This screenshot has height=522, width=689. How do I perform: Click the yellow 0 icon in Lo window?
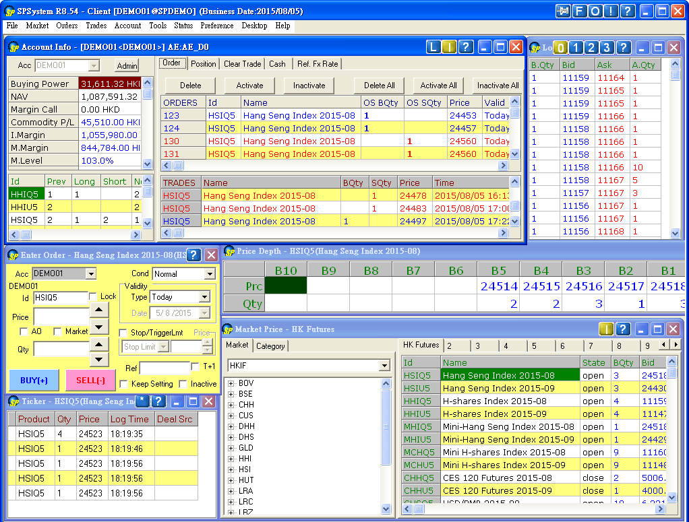[x=561, y=47]
